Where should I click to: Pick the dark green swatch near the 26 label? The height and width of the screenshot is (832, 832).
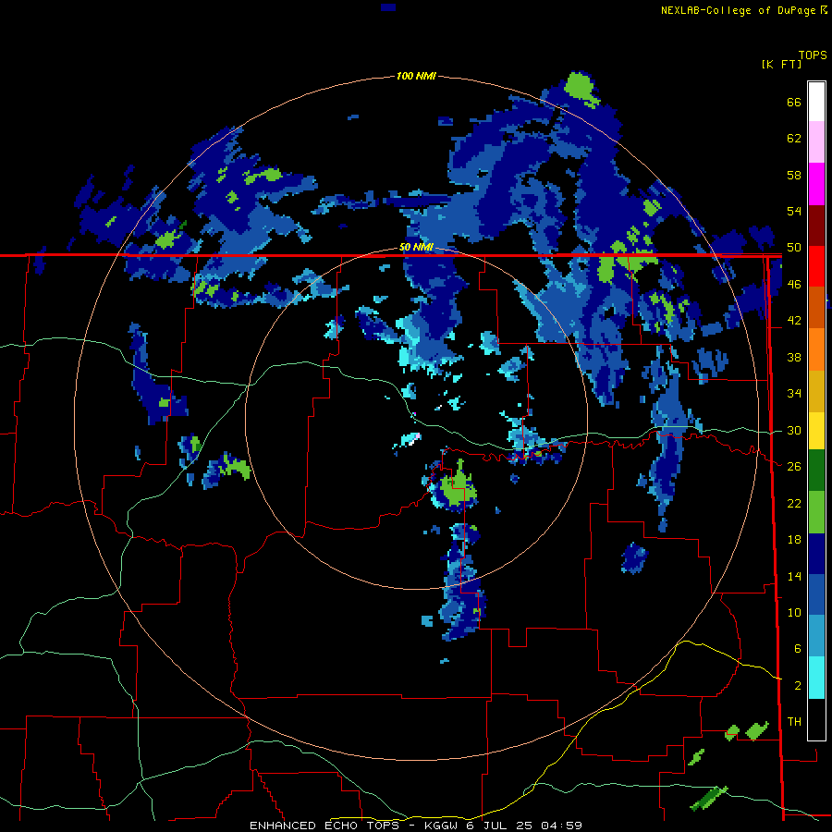(816, 471)
